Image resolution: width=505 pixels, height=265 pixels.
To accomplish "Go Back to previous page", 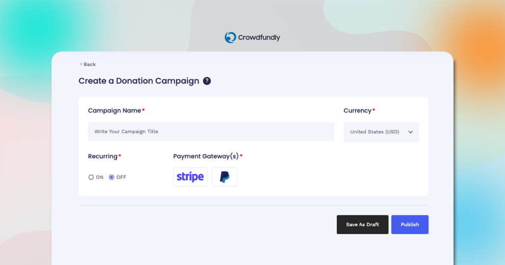I will click(88, 65).
